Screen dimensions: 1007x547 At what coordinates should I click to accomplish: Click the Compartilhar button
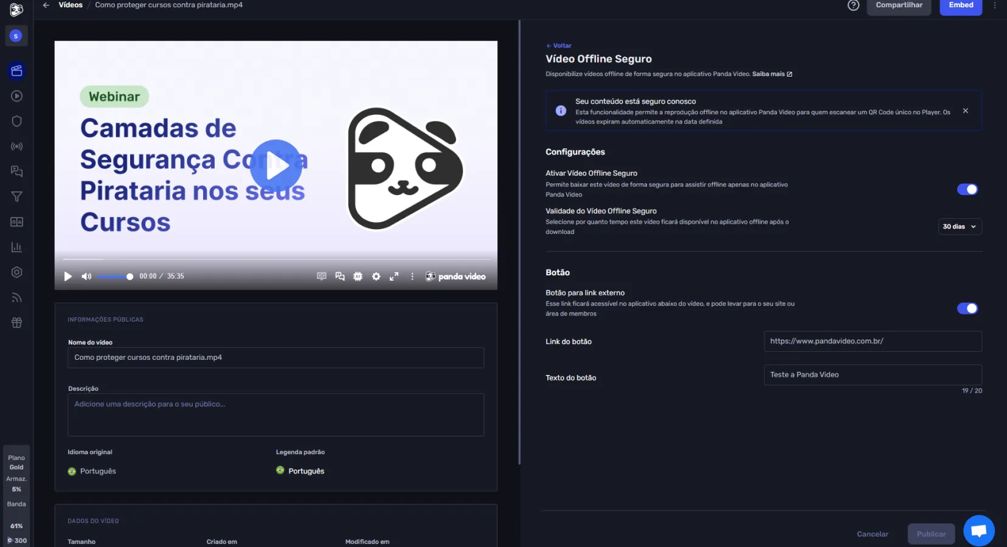tap(899, 5)
